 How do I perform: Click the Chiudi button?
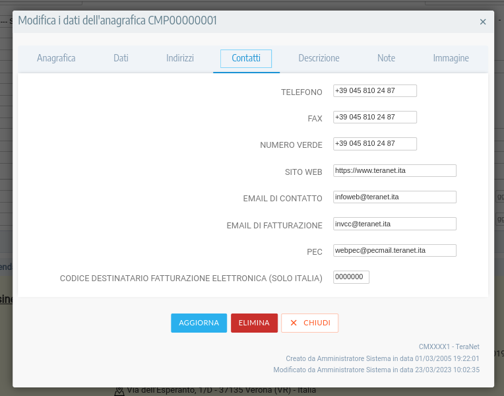(x=310, y=323)
